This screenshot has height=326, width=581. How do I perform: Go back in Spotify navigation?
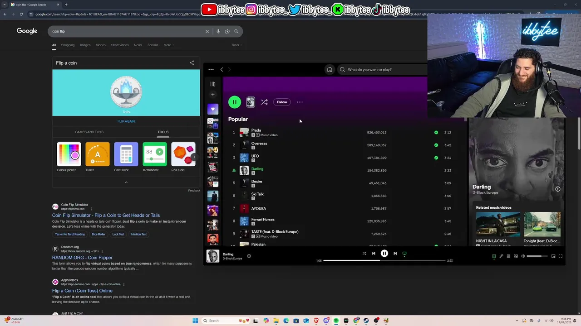point(222,69)
